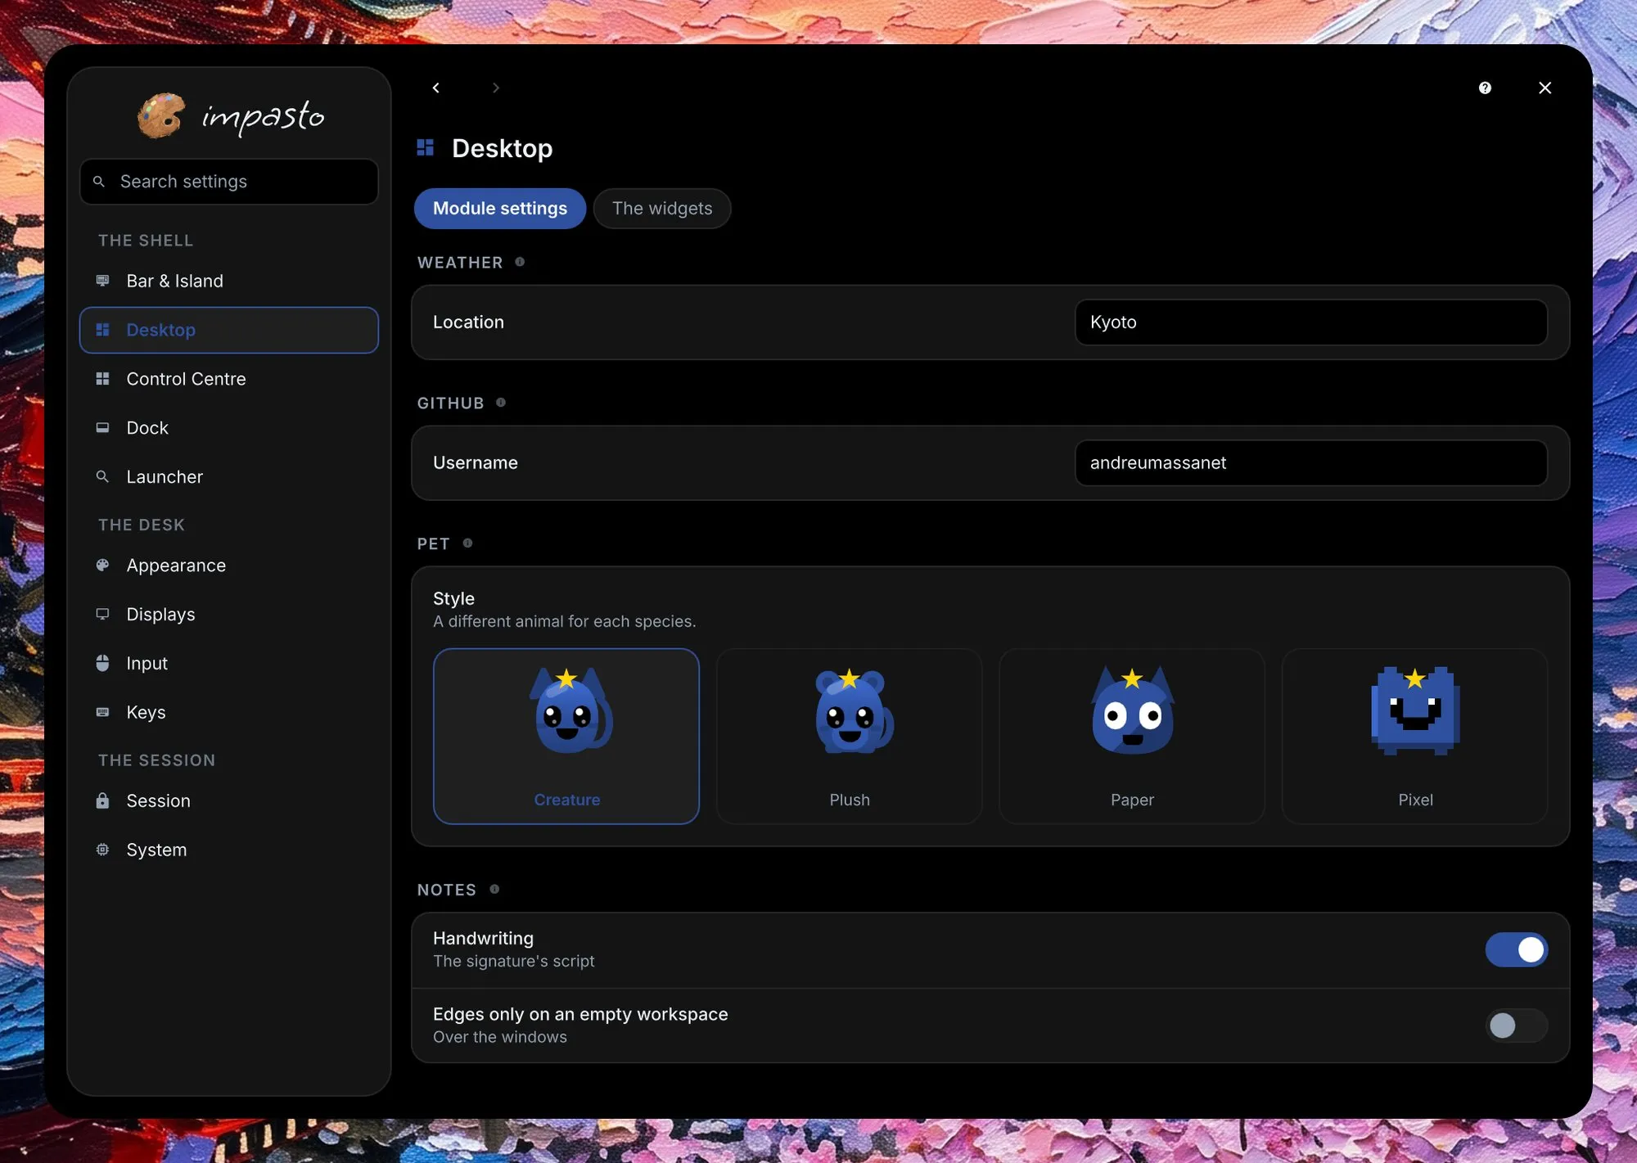
Task: Click the System chip icon
Action: pos(102,850)
